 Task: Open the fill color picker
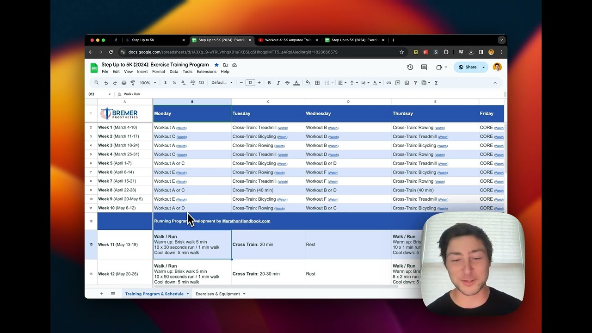pos(308,83)
